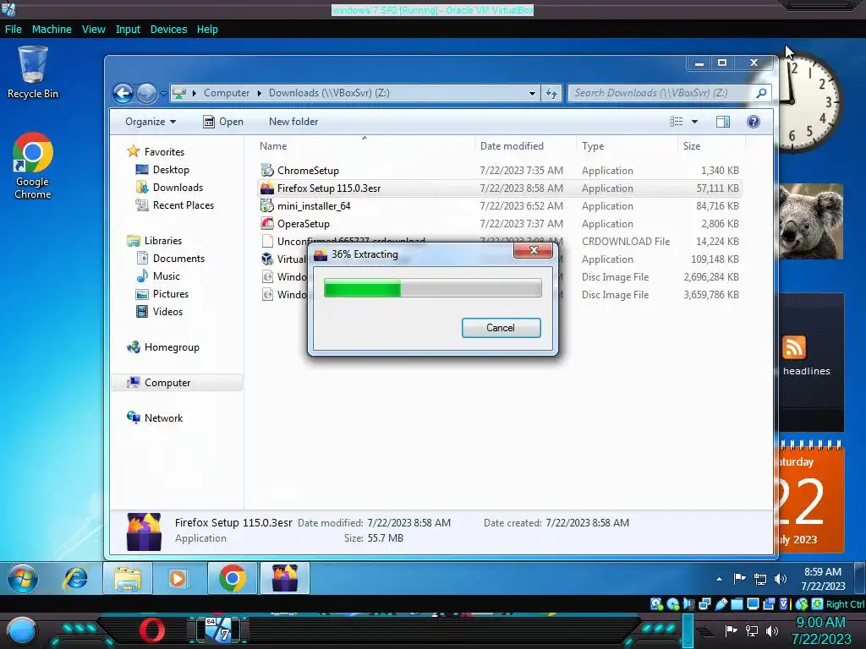Open guest Action Center flag icon
This screenshot has height=649, width=866.
pyautogui.click(x=739, y=578)
